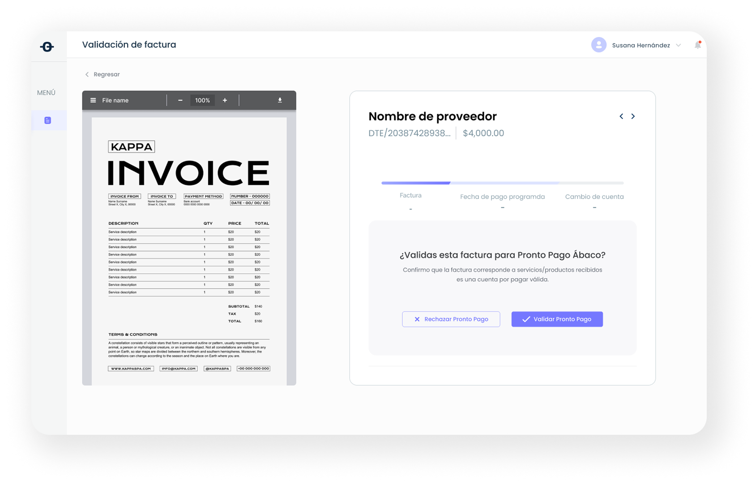Click the Ábaco logo in the sidebar

(x=47, y=47)
